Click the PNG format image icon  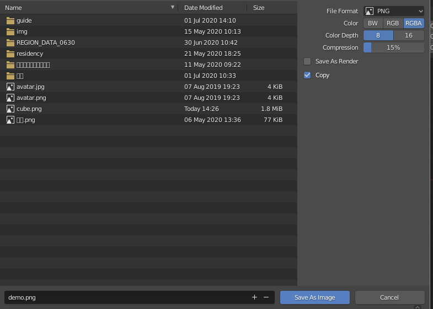(370, 11)
